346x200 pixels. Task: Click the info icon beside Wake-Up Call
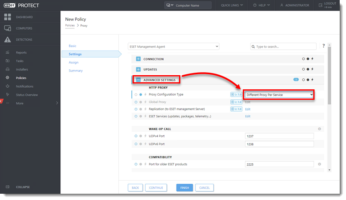(x=319, y=129)
